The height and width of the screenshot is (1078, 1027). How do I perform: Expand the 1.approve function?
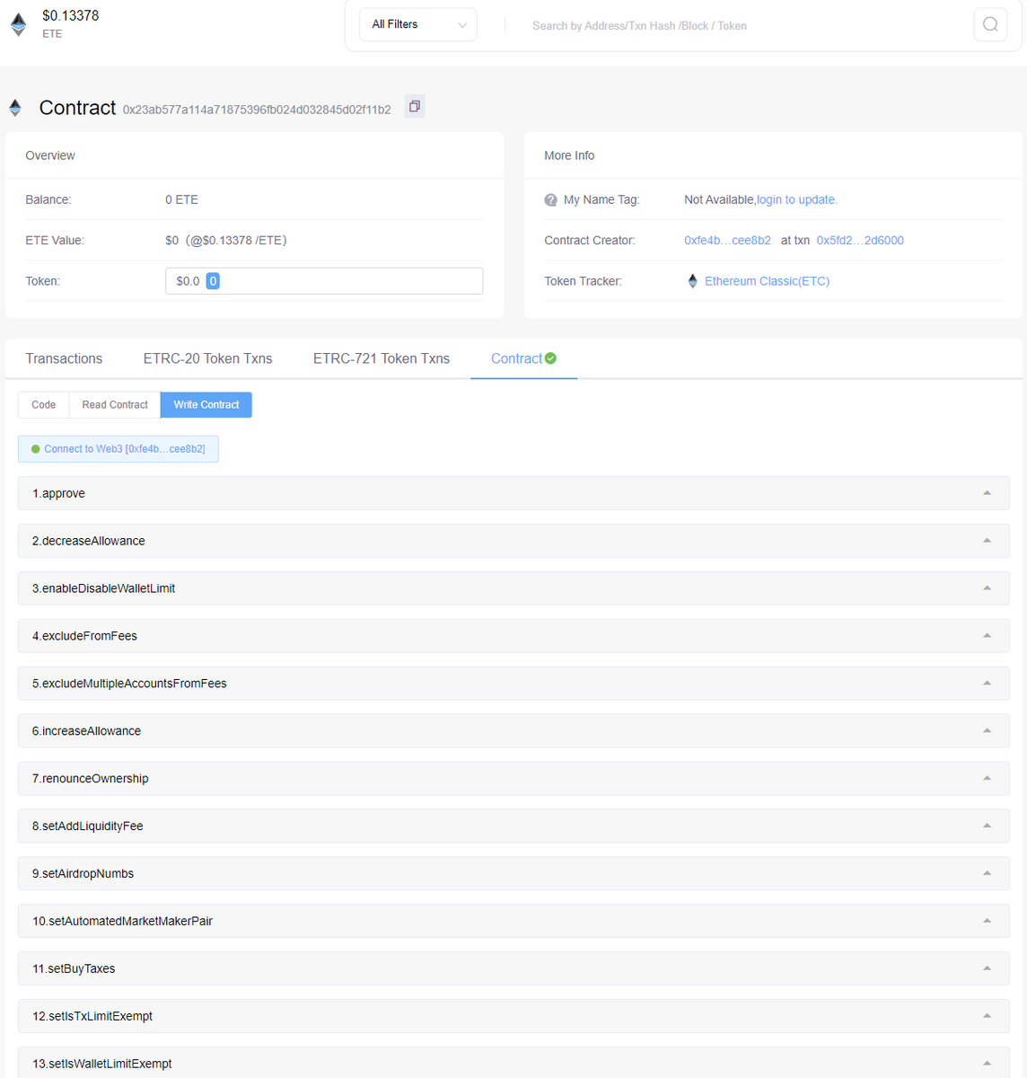click(513, 493)
